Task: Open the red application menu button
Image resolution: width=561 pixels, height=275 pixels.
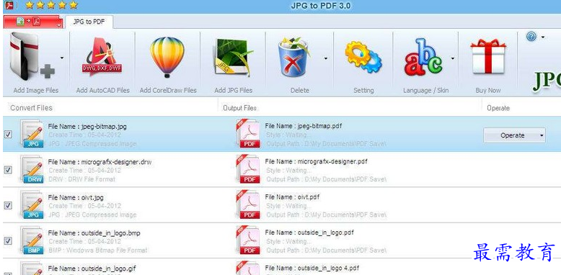Action: click(33, 22)
